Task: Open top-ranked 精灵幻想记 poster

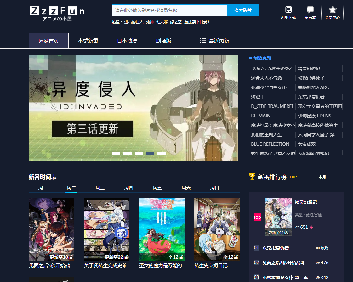Action: click(278, 217)
